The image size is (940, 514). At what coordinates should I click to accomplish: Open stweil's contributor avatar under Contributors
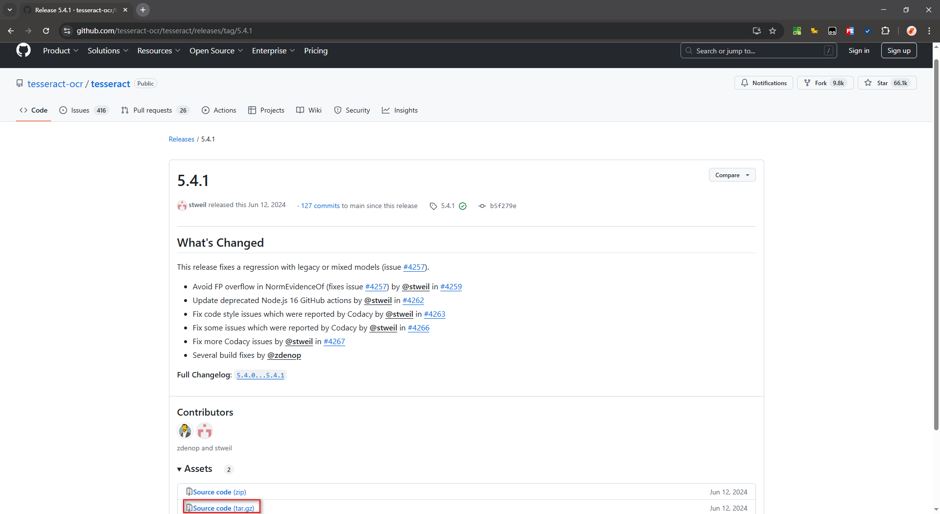[x=205, y=431]
